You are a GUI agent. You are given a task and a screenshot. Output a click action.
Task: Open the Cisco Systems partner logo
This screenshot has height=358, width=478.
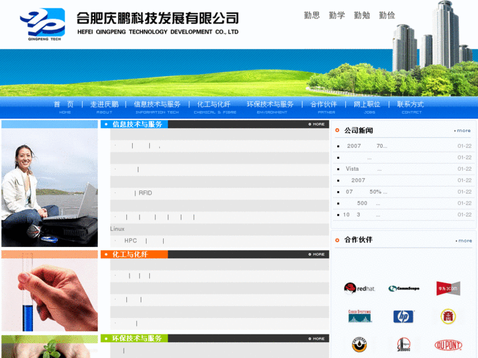360,316
